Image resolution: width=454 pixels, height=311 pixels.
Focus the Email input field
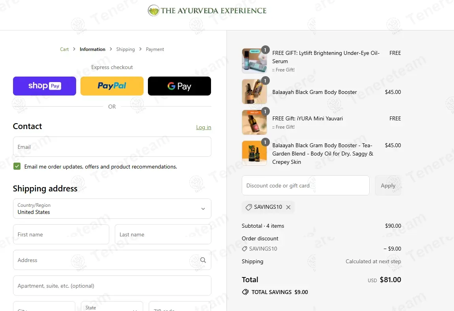112,147
